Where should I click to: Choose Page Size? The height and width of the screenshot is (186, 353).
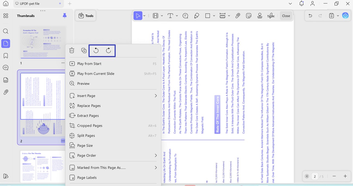point(113,146)
